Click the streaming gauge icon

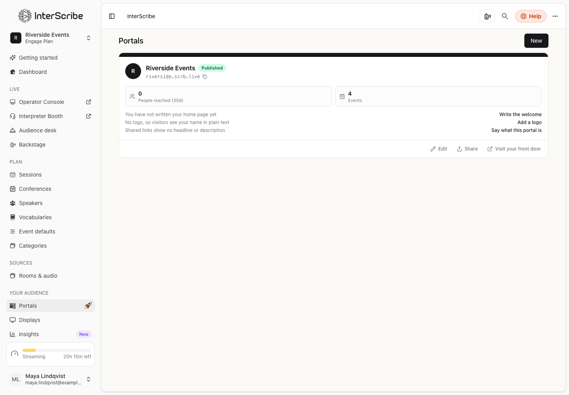pyautogui.click(x=15, y=354)
